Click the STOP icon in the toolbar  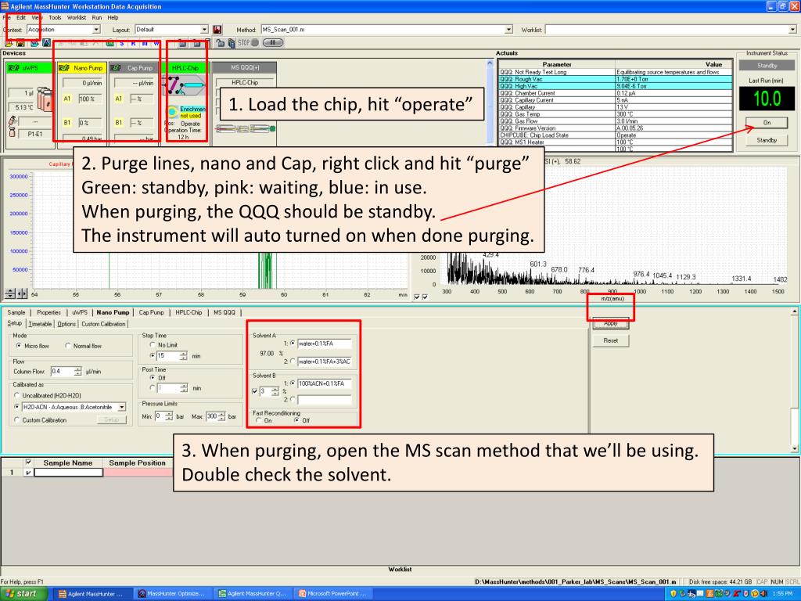(x=248, y=42)
